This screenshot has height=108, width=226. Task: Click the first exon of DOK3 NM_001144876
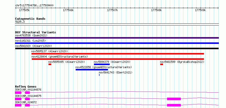coord(18,93)
